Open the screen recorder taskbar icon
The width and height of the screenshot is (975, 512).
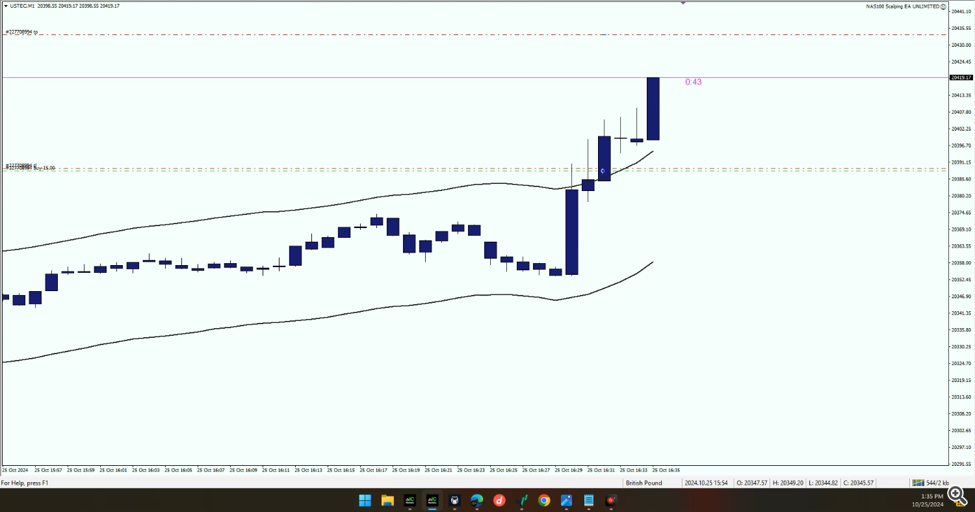coord(611,500)
